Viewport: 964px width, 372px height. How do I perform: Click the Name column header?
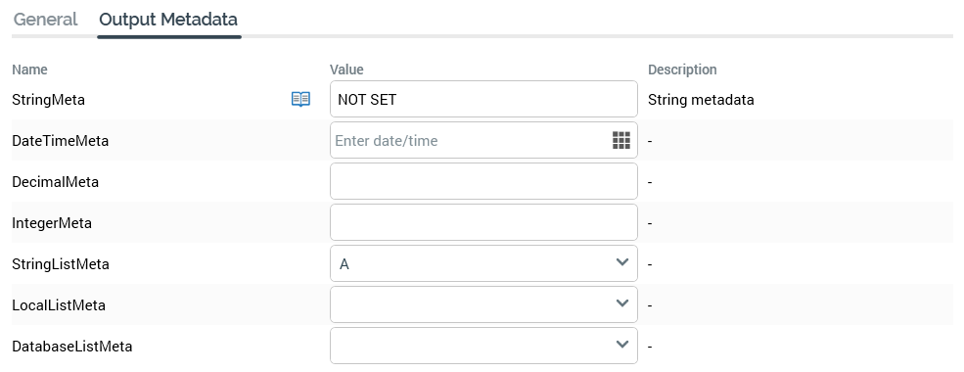[x=29, y=70]
